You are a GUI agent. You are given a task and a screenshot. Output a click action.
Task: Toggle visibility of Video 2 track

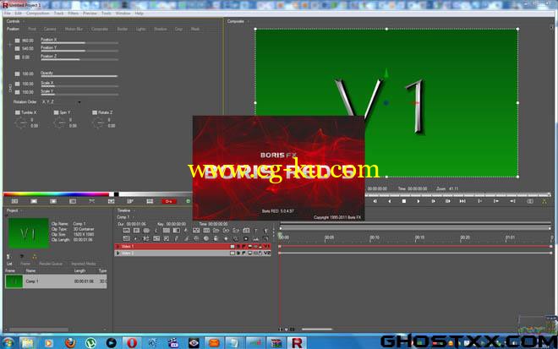pyautogui.click(x=232, y=254)
